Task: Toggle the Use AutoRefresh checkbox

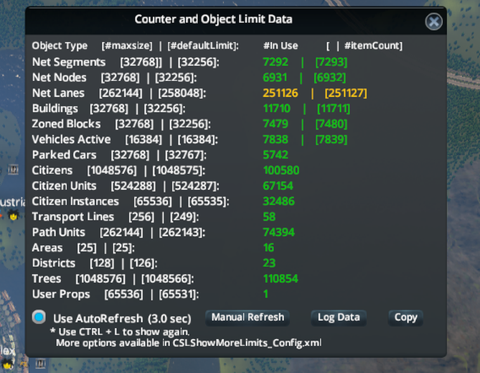Action: pos(39,318)
